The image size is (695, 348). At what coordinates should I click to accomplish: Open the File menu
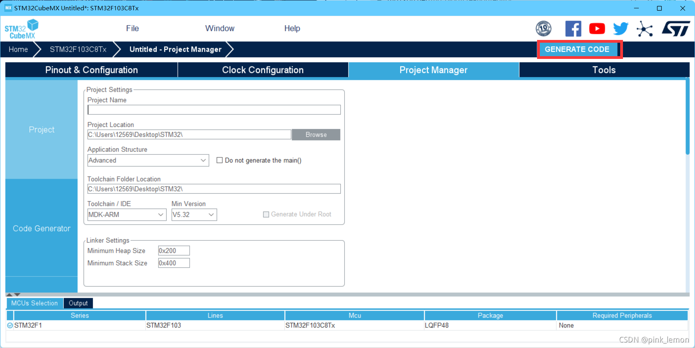tap(132, 28)
